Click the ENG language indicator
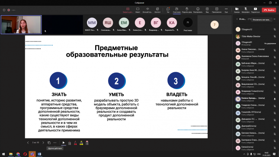Viewport: 279px width, 157px height. click(259, 154)
